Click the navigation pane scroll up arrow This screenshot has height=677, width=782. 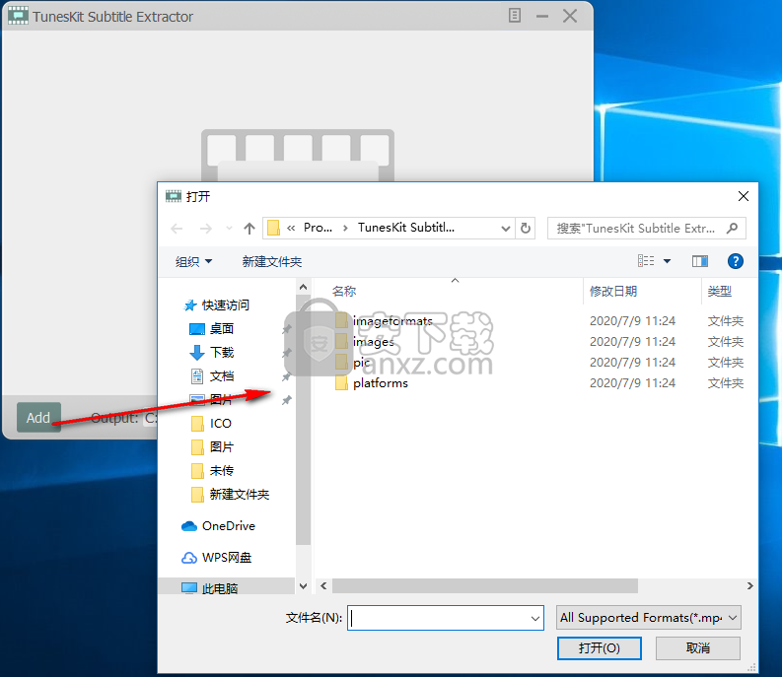pyautogui.click(x=303, y=287)
